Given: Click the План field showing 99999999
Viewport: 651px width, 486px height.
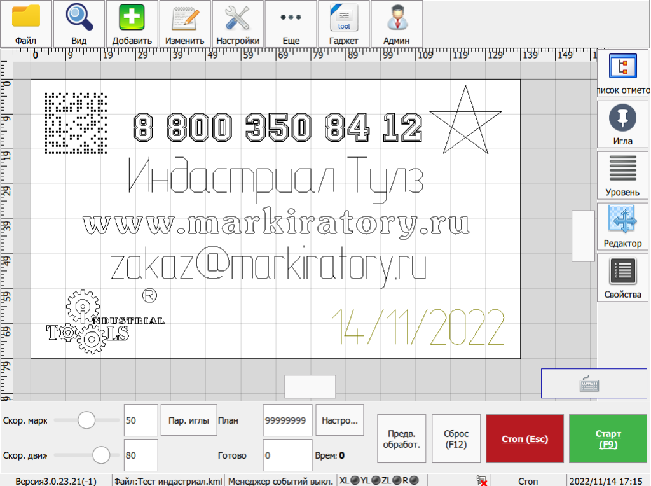Looking at the screenshot, I should click(x=288, y=420).
